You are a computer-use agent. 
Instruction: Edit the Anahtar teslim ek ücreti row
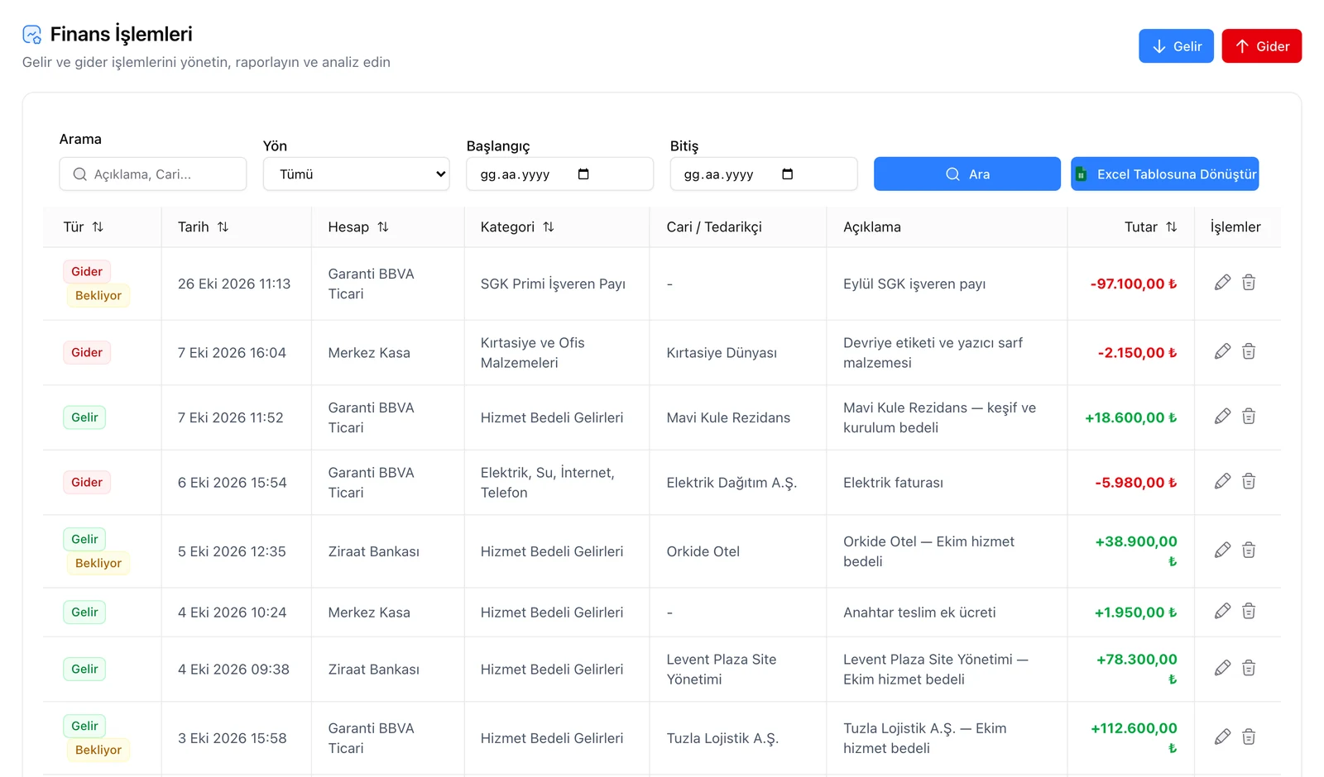(1222, 612)
